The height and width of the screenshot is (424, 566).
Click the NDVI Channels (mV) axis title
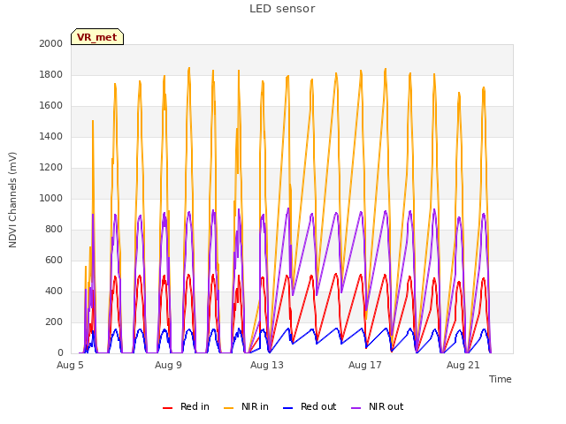tap(12, 200)
